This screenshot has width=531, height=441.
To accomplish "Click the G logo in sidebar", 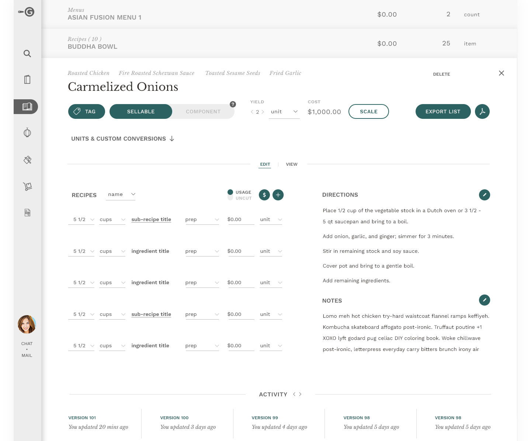I will click(26, 12).
